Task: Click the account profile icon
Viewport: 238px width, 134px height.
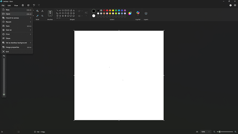Action: tap(231, 5)
